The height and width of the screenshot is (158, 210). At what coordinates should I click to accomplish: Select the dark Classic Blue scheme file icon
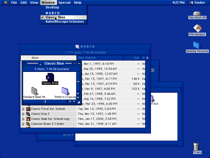(50, 77)
